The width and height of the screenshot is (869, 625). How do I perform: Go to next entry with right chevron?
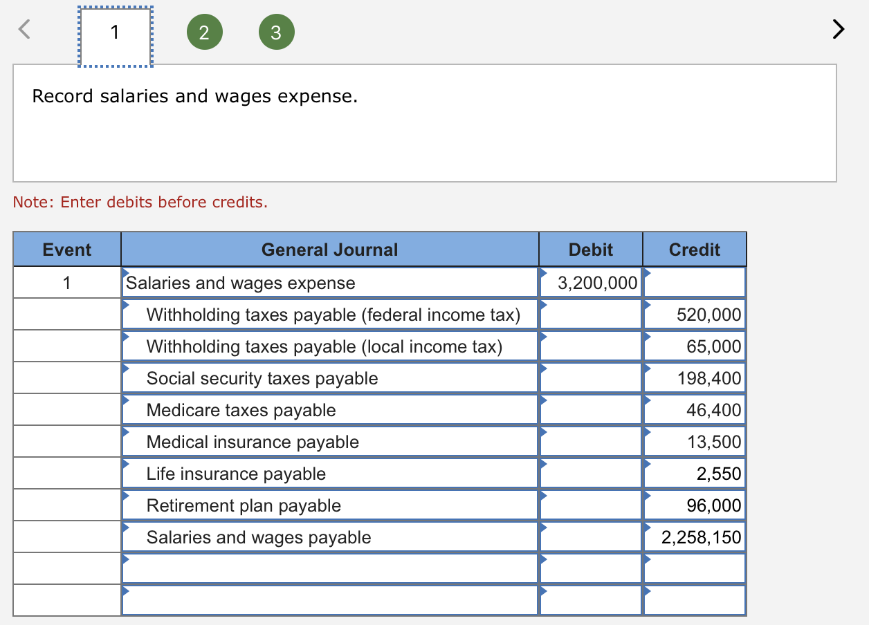838,30
